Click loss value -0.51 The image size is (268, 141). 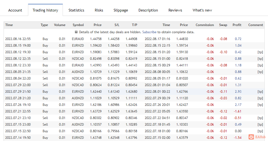pos(238,118)
